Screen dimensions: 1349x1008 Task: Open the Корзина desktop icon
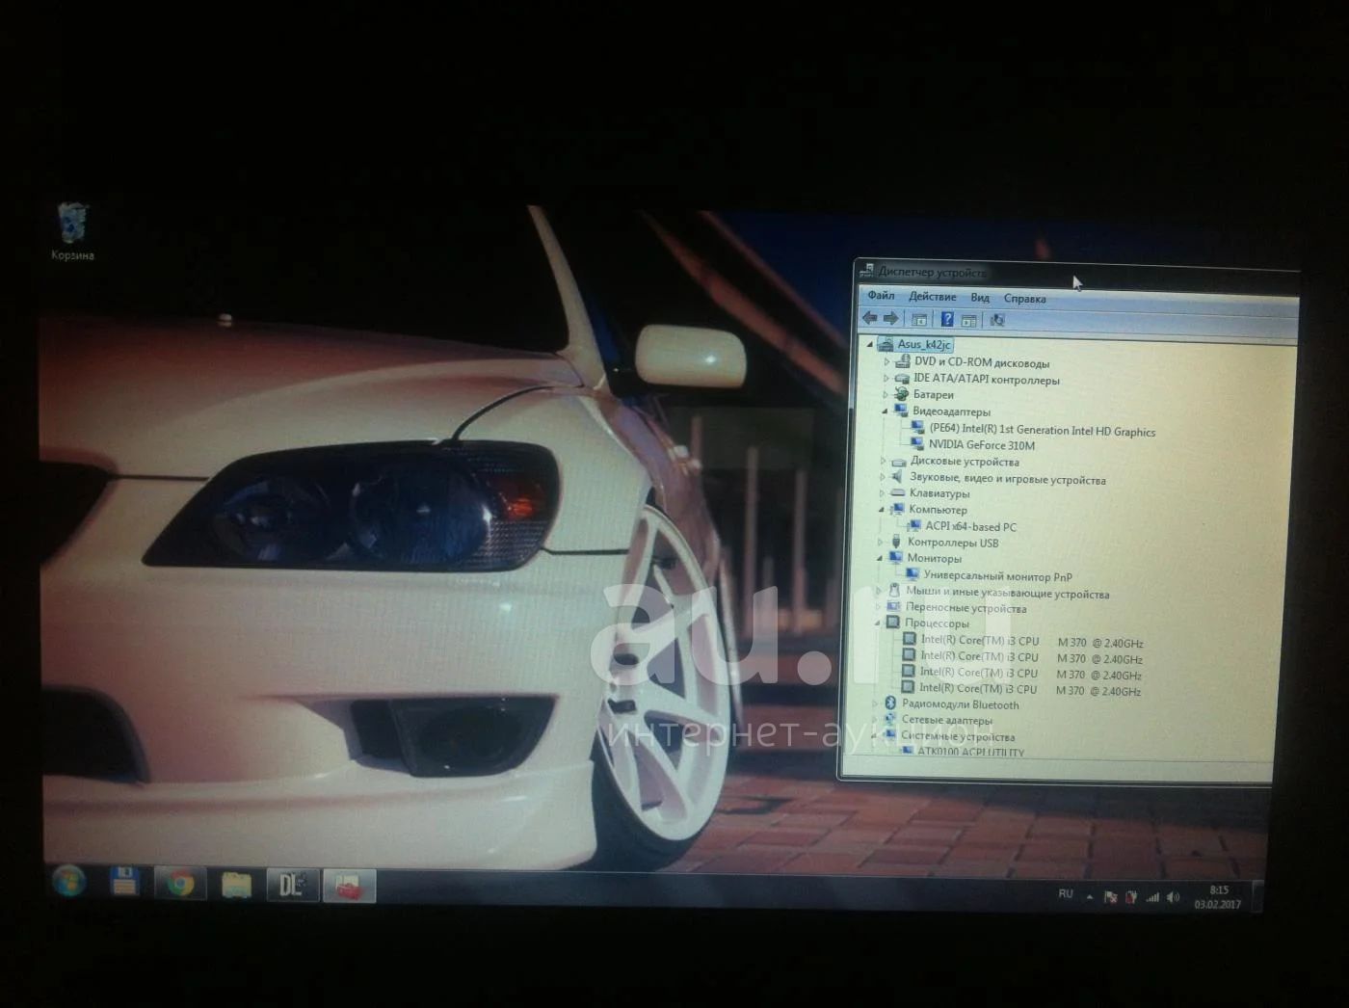(73, 231)
